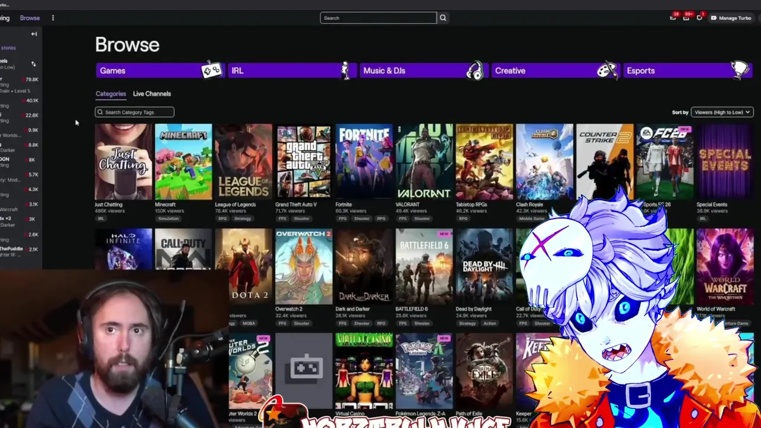Viewport: 761px width, 428px height.
Task: Open the World of Warcraft cover
Action: click(x=725, y=266)
